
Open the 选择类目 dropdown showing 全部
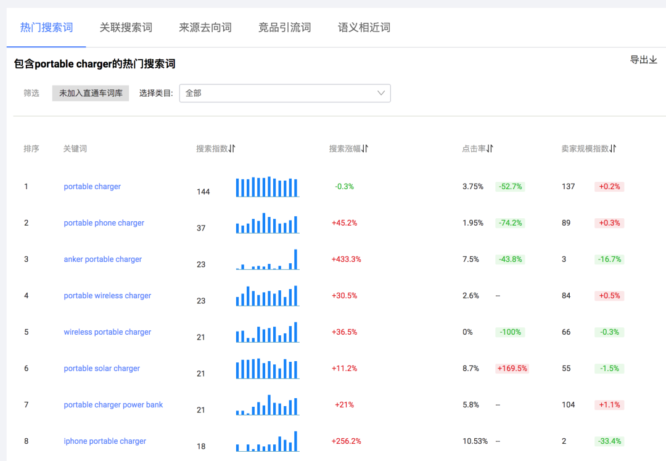coord(284,93)
